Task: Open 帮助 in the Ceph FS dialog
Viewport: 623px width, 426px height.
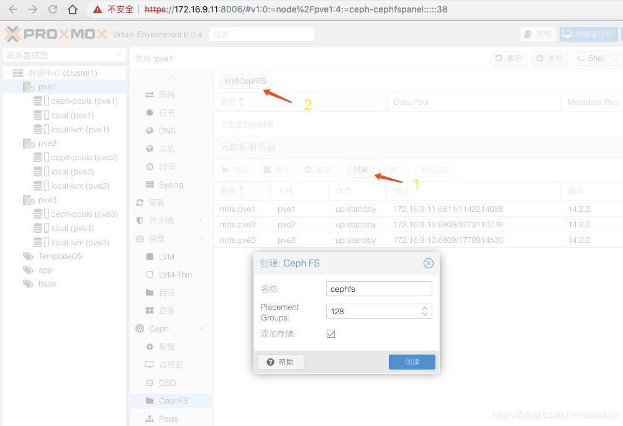Action: [x=281, y=362]
